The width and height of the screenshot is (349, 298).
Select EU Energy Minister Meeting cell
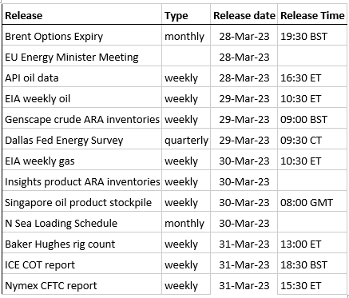[82, 57]
